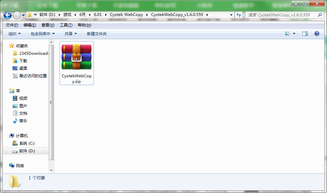The height and width of the screenshot is (193, 327).
Task: Click the left pane vertical scrollbar
Action: pyautogui.click(x=51, y=102)
